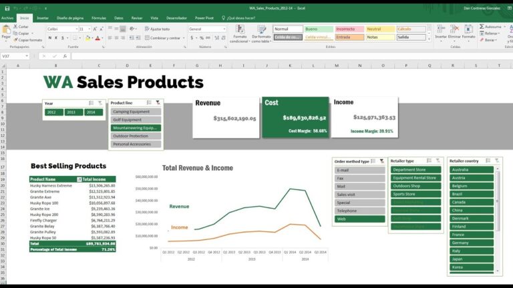
Task: Toggle Web in Order method slicer
Action: pyautogui.click(x=359, y=219)
